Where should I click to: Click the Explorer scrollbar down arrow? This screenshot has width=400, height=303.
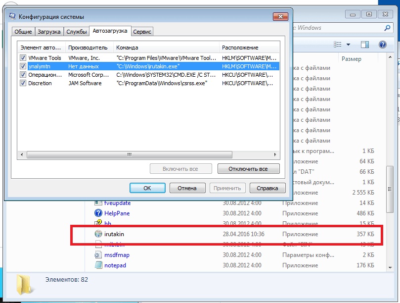pyautogui.click(x=390, y=267)
